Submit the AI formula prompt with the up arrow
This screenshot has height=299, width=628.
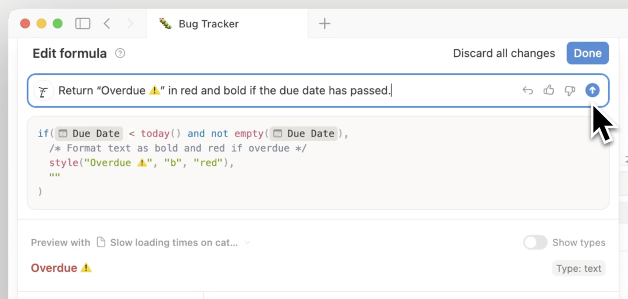593,91
